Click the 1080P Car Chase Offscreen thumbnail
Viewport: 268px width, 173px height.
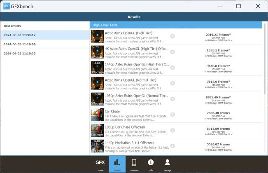click(x=97, y=130)
